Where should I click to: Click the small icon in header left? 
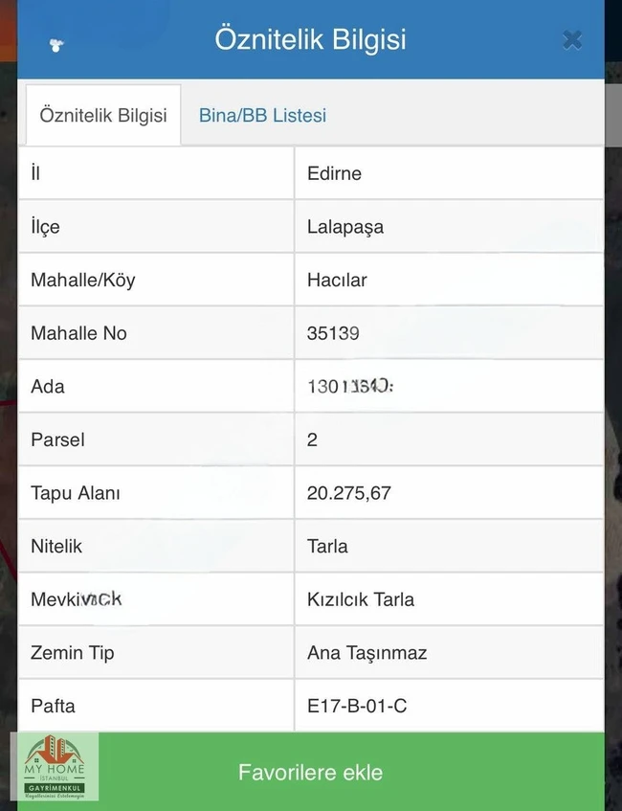tap(56, 46)
